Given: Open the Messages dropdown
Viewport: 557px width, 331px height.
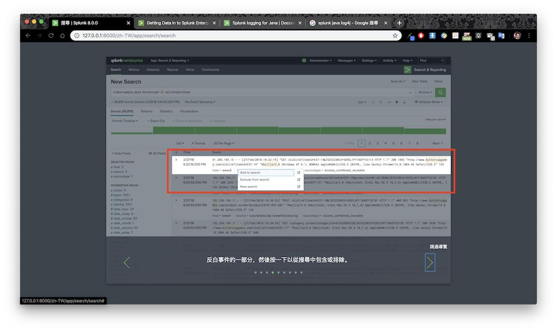Looking at the screenshot, I should pyautogui.click(x=346, y=61).
